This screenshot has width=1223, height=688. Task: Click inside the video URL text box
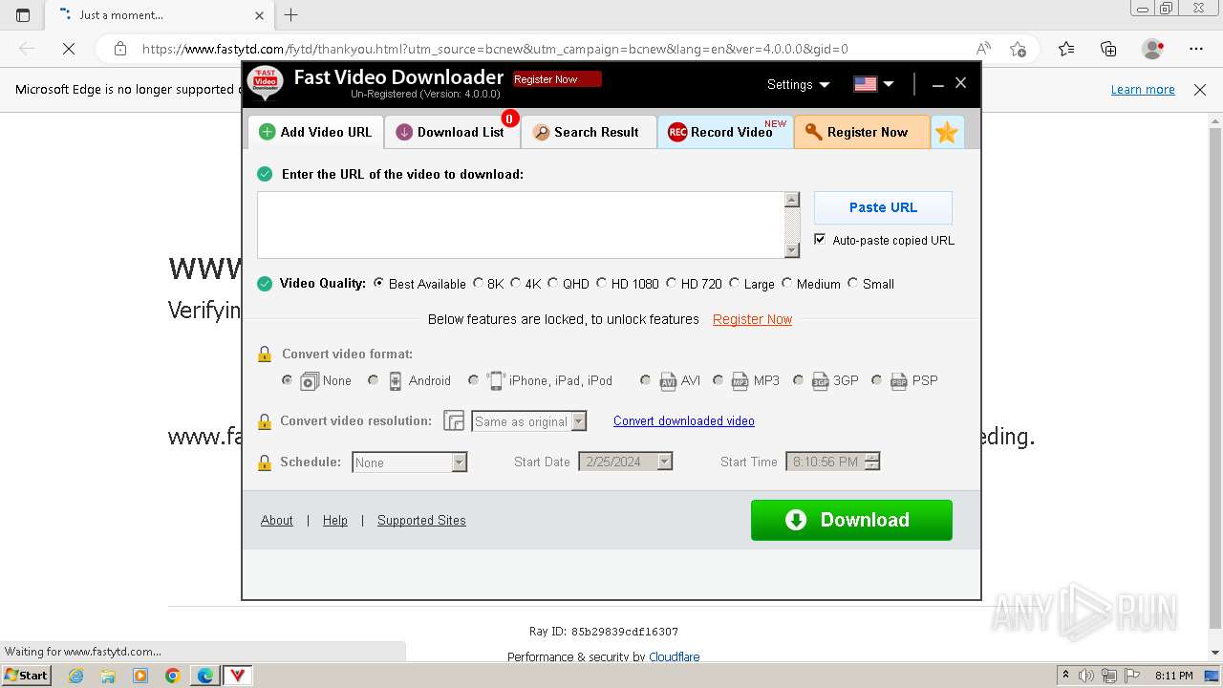click(x=521, y=225)
